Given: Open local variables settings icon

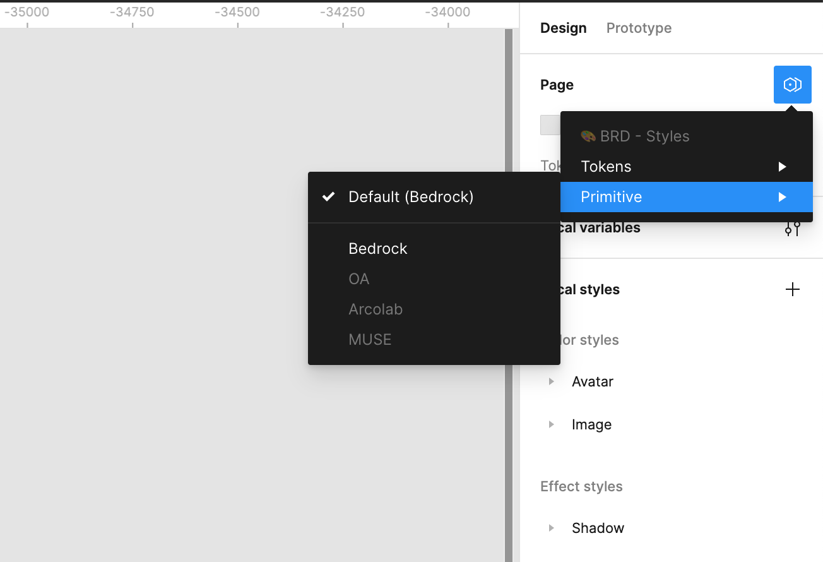Looking at the screenshot, I should point(792,228).
